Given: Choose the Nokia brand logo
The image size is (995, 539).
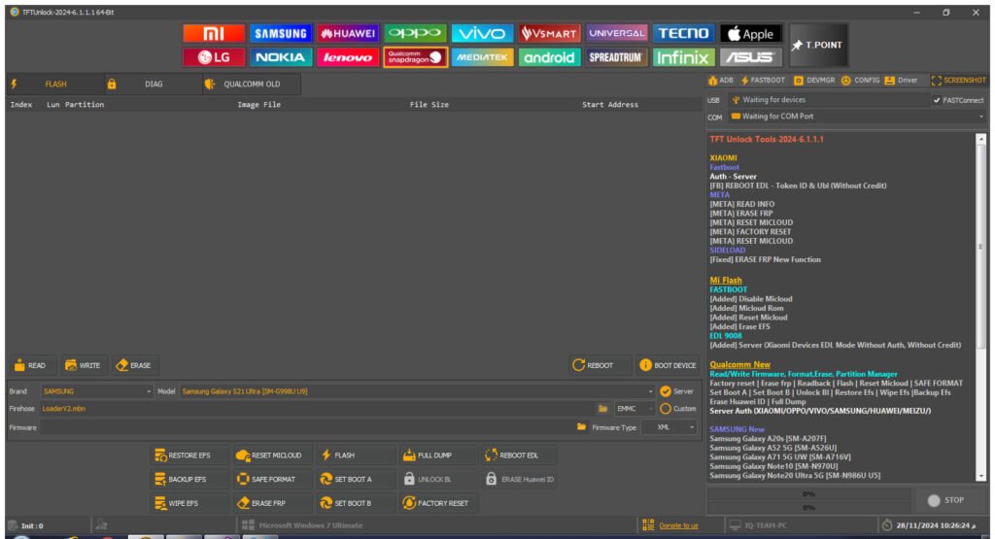Looking at the screenshot, I should click(x=281, y=57).
